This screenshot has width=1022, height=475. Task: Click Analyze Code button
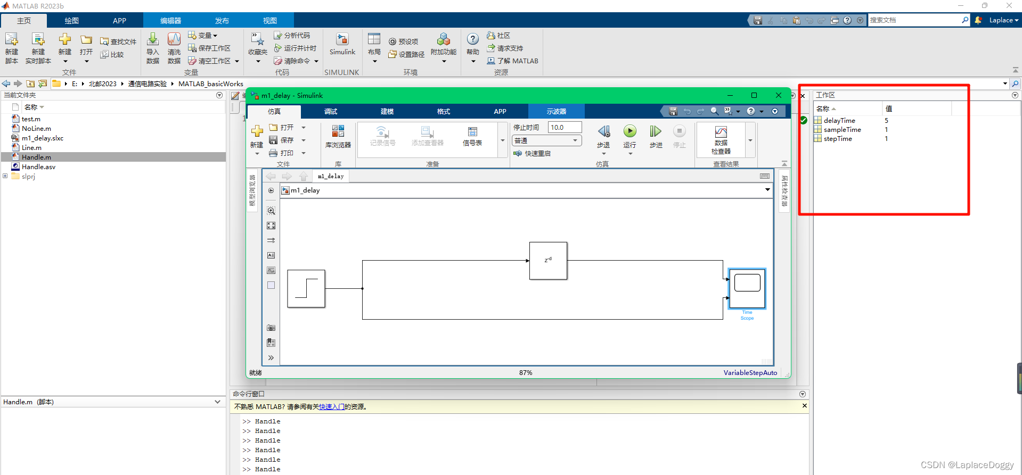pos(292,35)
